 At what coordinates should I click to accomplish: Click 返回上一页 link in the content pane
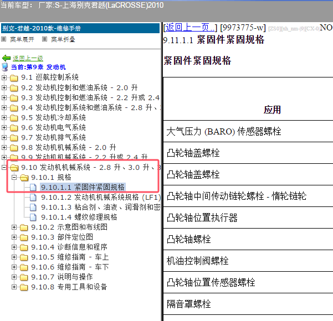coord(190,28)
